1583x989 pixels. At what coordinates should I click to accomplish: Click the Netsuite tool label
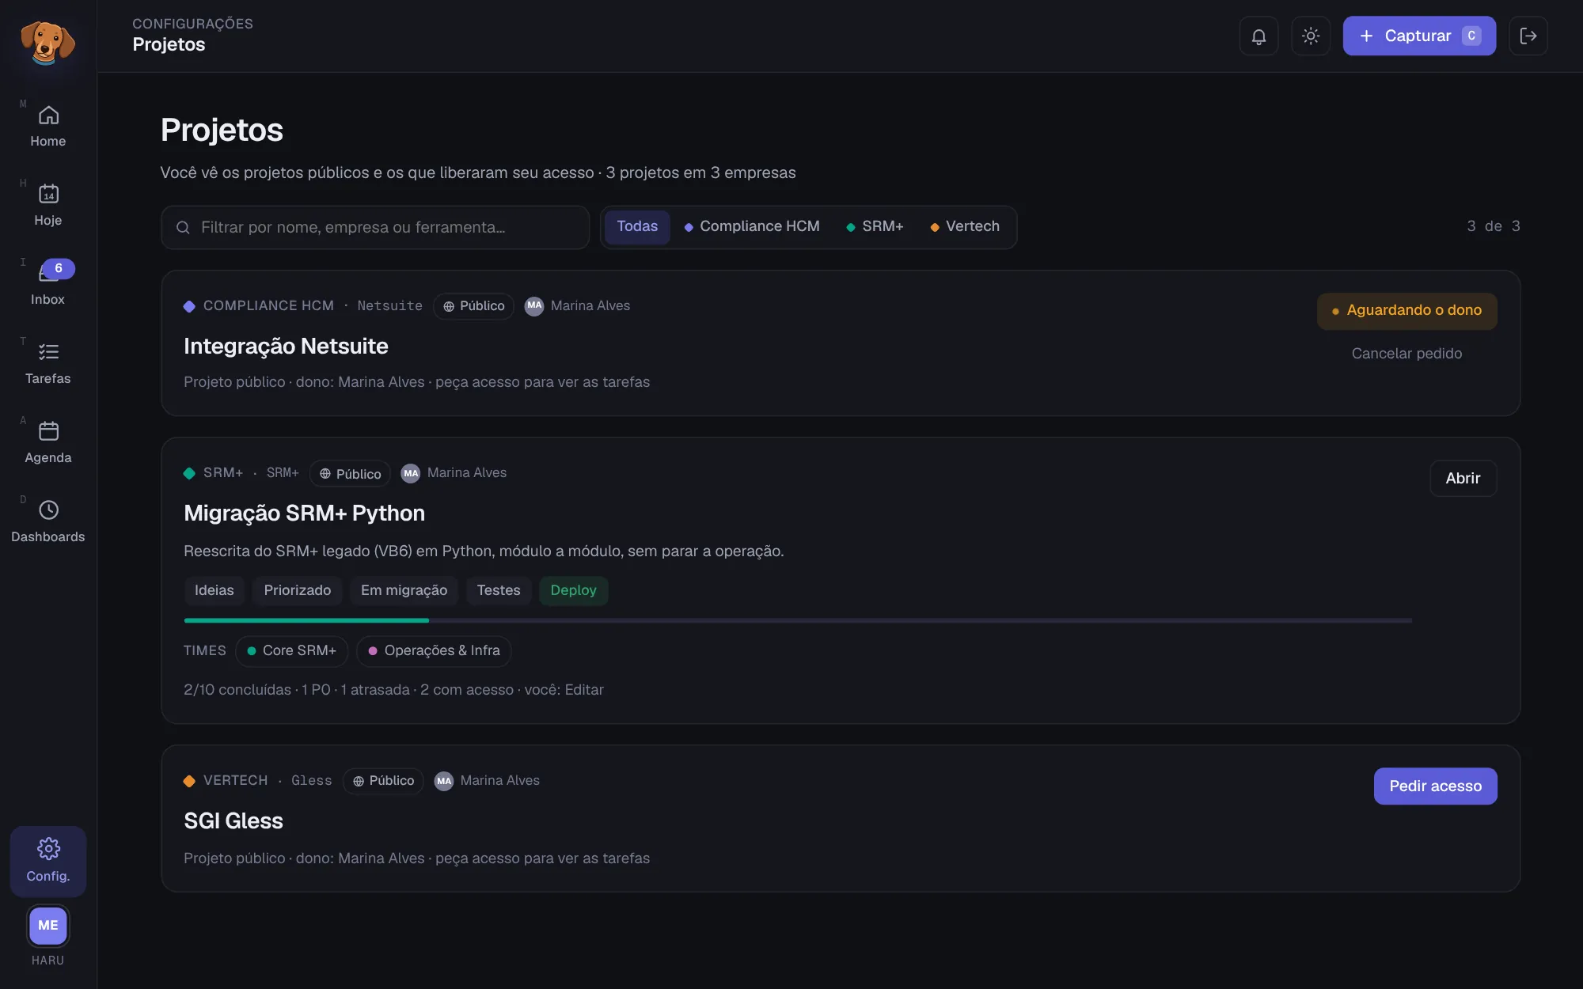(x=389, y=306)
